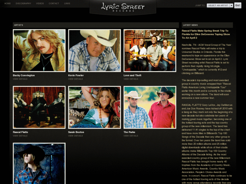Click the 'Jump To' label
The image size is (246, 184).
[x=200, y=5]
